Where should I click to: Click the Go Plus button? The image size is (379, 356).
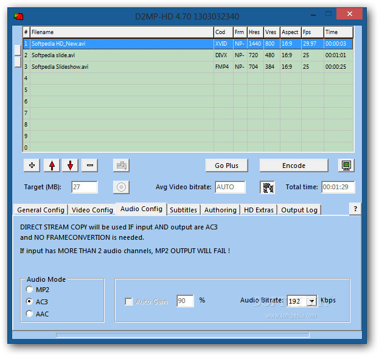coord(226,166)
